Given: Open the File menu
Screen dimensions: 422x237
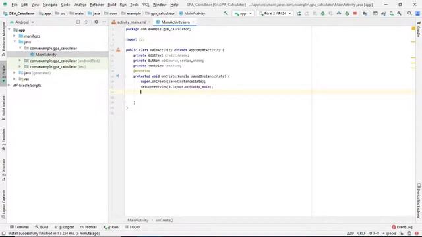Looking at the screenshot, I should (x=15, y=5).
